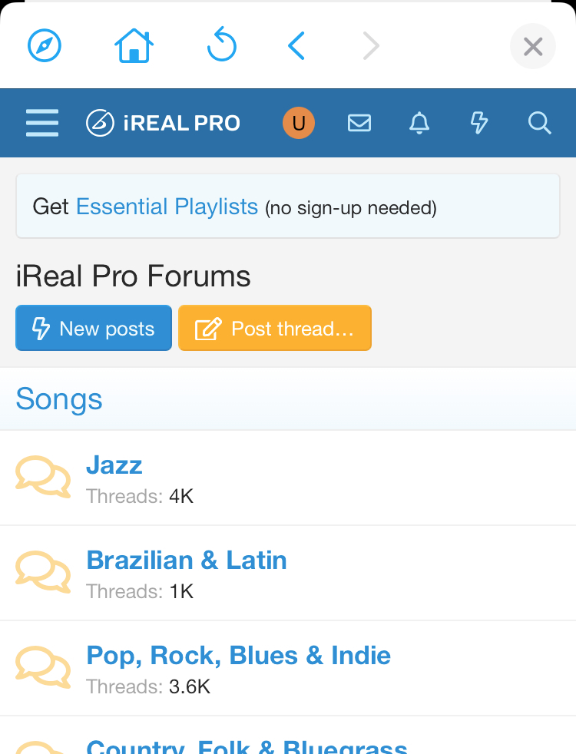The width and height of the screenshot is (576, 754).
Task: Click the Jazz forum speech-bubble icon
Action: 43,477
